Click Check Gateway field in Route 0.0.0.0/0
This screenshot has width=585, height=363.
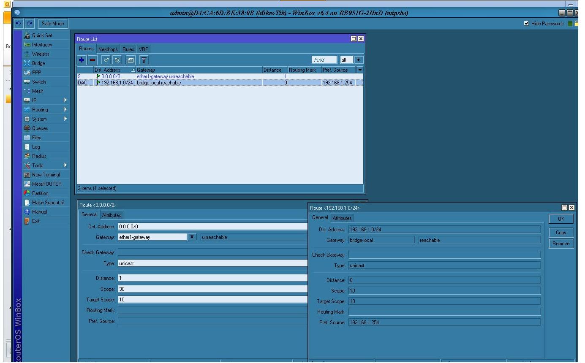click(x=212, y=252)
